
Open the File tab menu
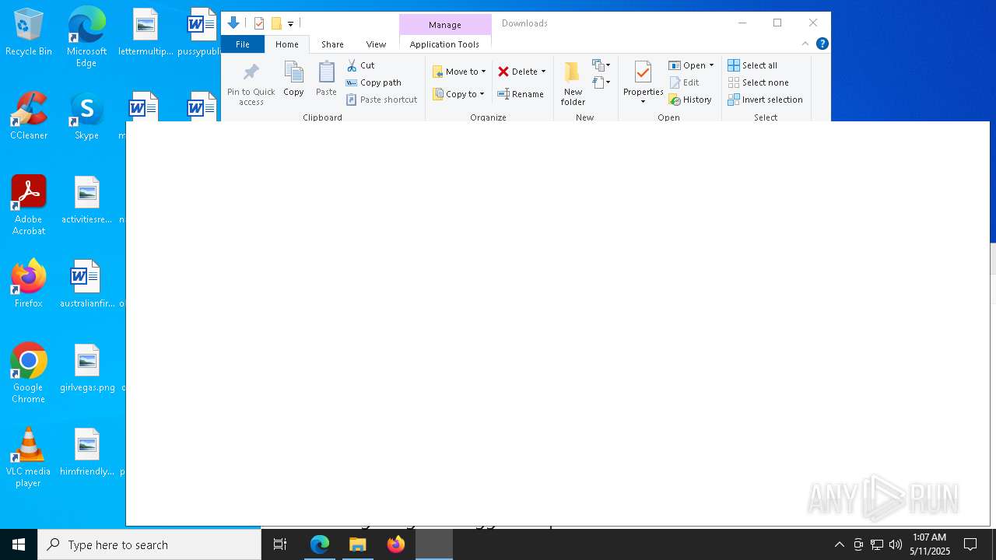coord(243,44)
